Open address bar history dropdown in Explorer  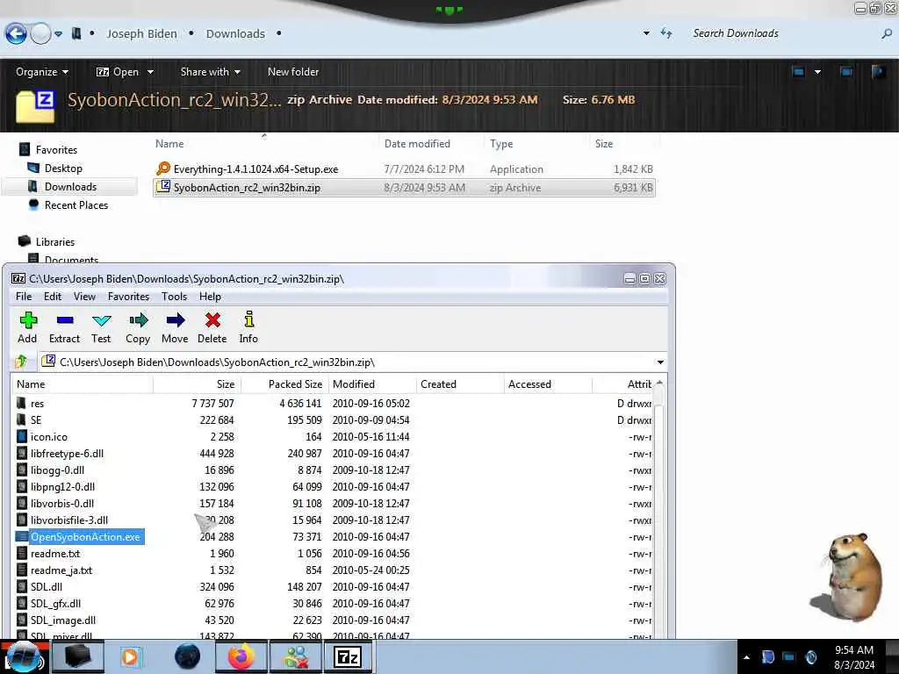(x=646, y=33)
